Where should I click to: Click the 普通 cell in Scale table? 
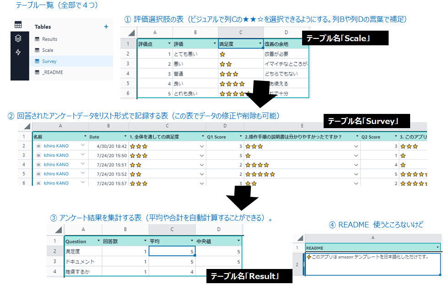pos(195,74)
